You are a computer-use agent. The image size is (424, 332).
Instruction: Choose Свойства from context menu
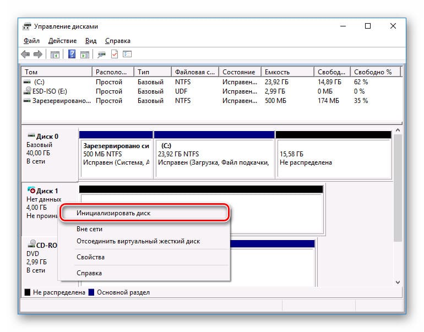click(144, 257)
